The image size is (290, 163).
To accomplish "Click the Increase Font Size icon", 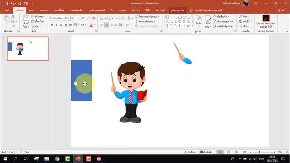I will [x=82, y=18].
